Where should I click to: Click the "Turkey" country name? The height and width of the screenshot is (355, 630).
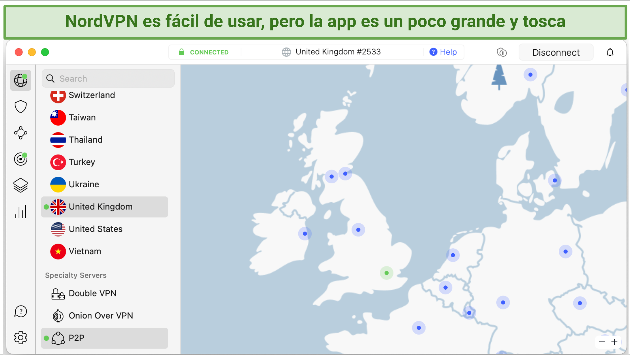click(x=82, y=162)
